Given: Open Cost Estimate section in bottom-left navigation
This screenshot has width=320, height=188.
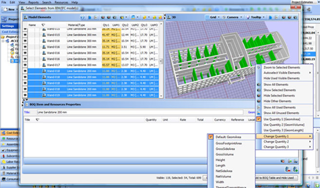Looking at the screenshot, I should pos(10,133).
